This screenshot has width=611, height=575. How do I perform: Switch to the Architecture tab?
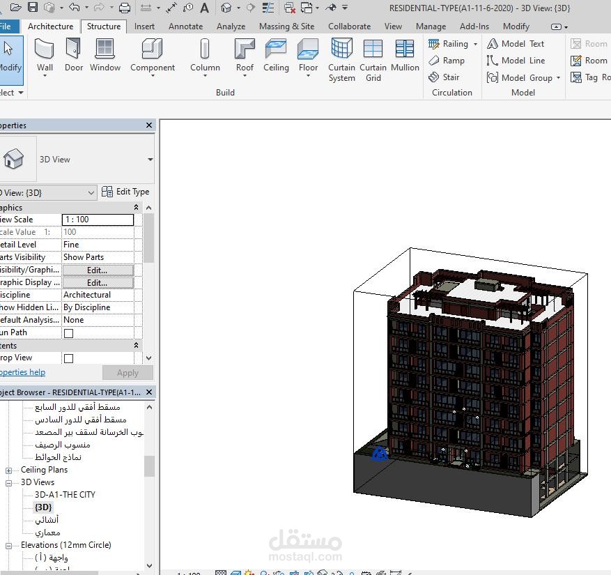click(x=50, y=26)
